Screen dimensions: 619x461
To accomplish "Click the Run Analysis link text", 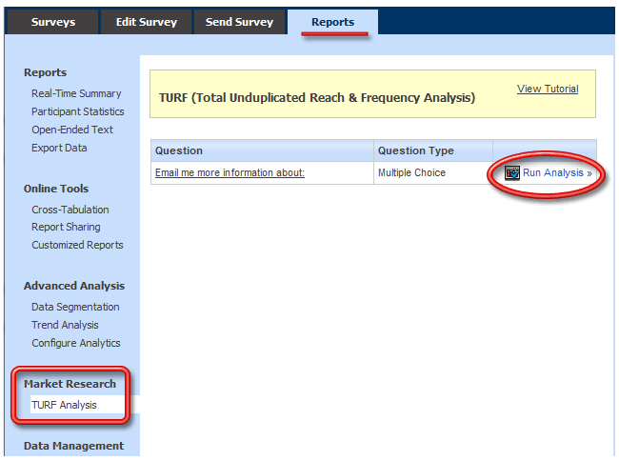I will (556, 173).
